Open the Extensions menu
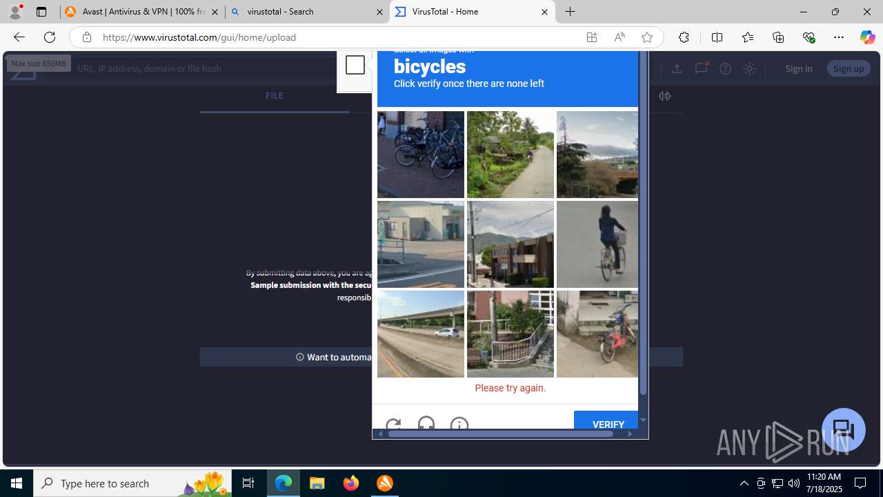 tap(684, 37)
